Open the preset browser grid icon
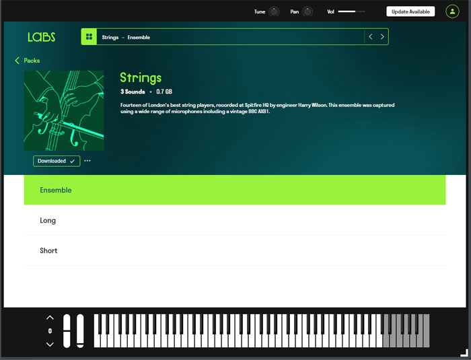Image resolution: width=471 pixels, height=360 pixels. coord(89,36)
